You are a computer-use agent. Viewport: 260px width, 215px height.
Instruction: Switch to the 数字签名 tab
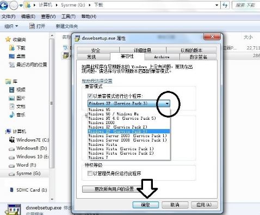click(198, 57)
